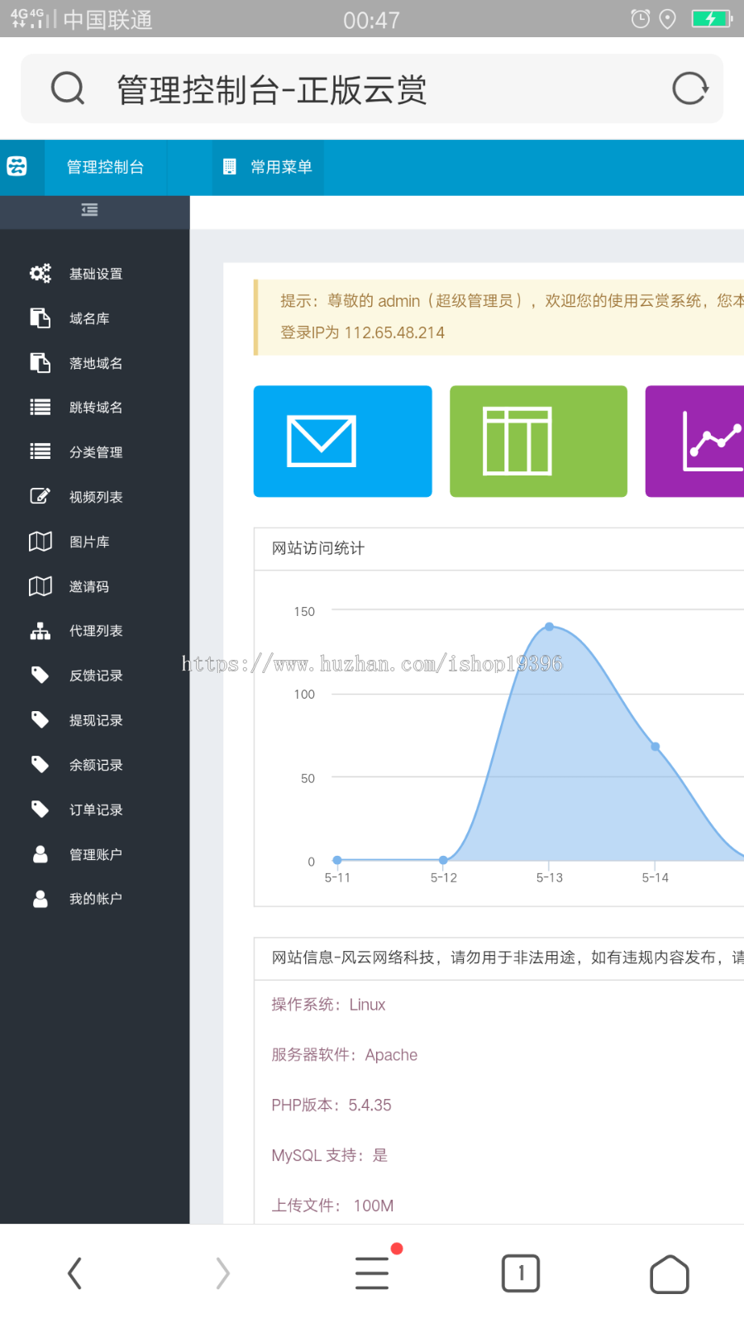Open the purple line chart tile

coord(694,441)
